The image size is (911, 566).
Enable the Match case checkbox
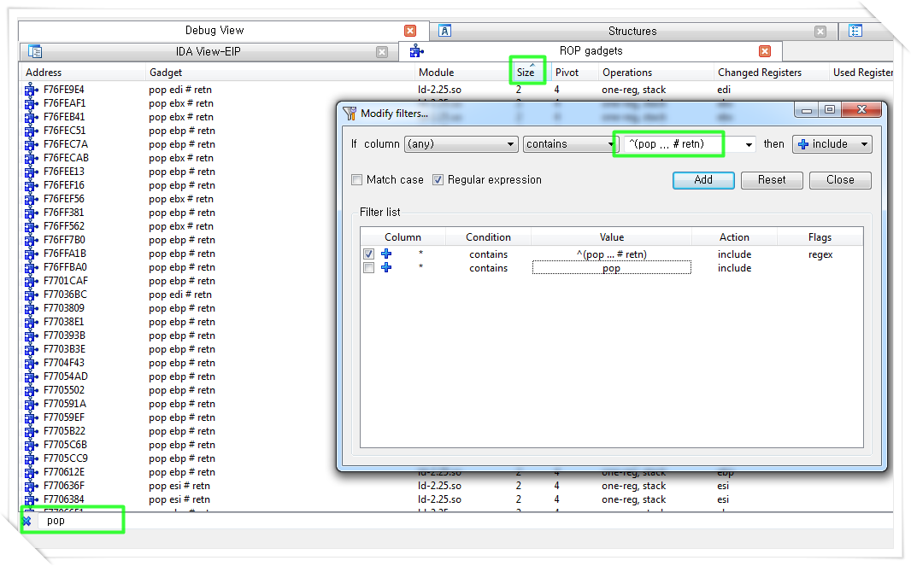pos(356,179)
